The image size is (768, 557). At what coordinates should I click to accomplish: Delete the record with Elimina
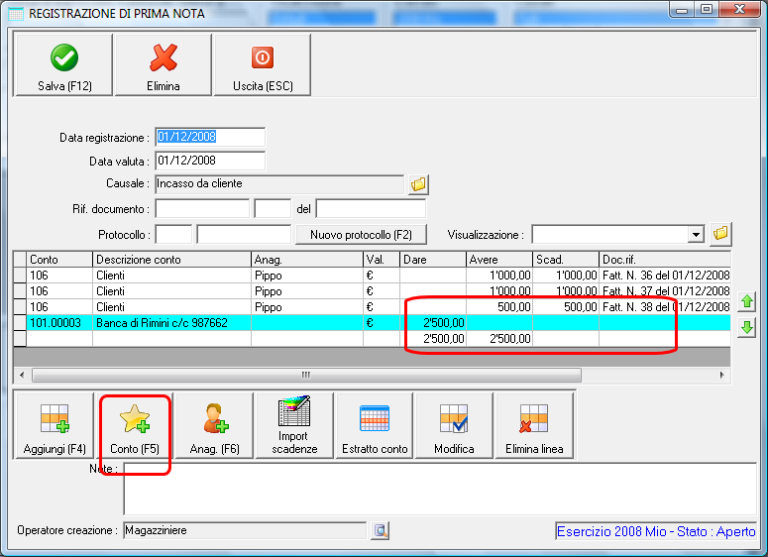coord(164,64)
